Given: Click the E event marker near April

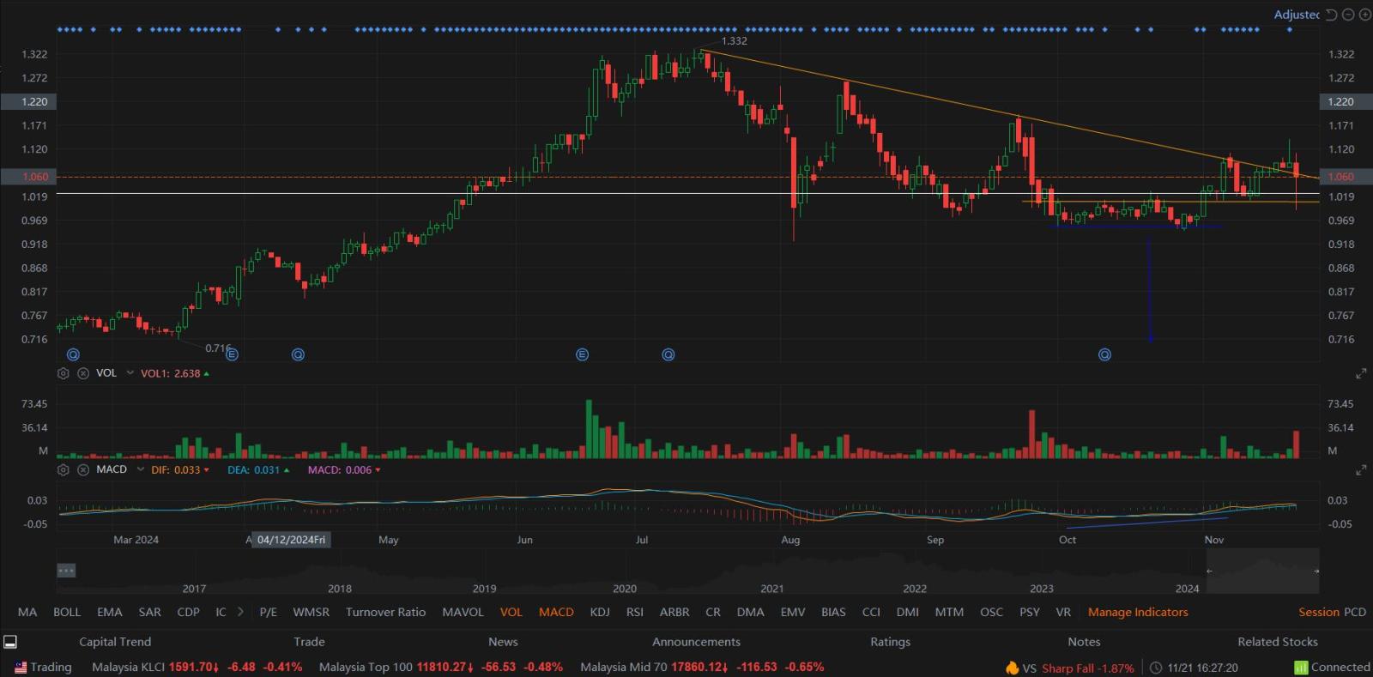Looking at the screenshot, I should pos(232,354).
